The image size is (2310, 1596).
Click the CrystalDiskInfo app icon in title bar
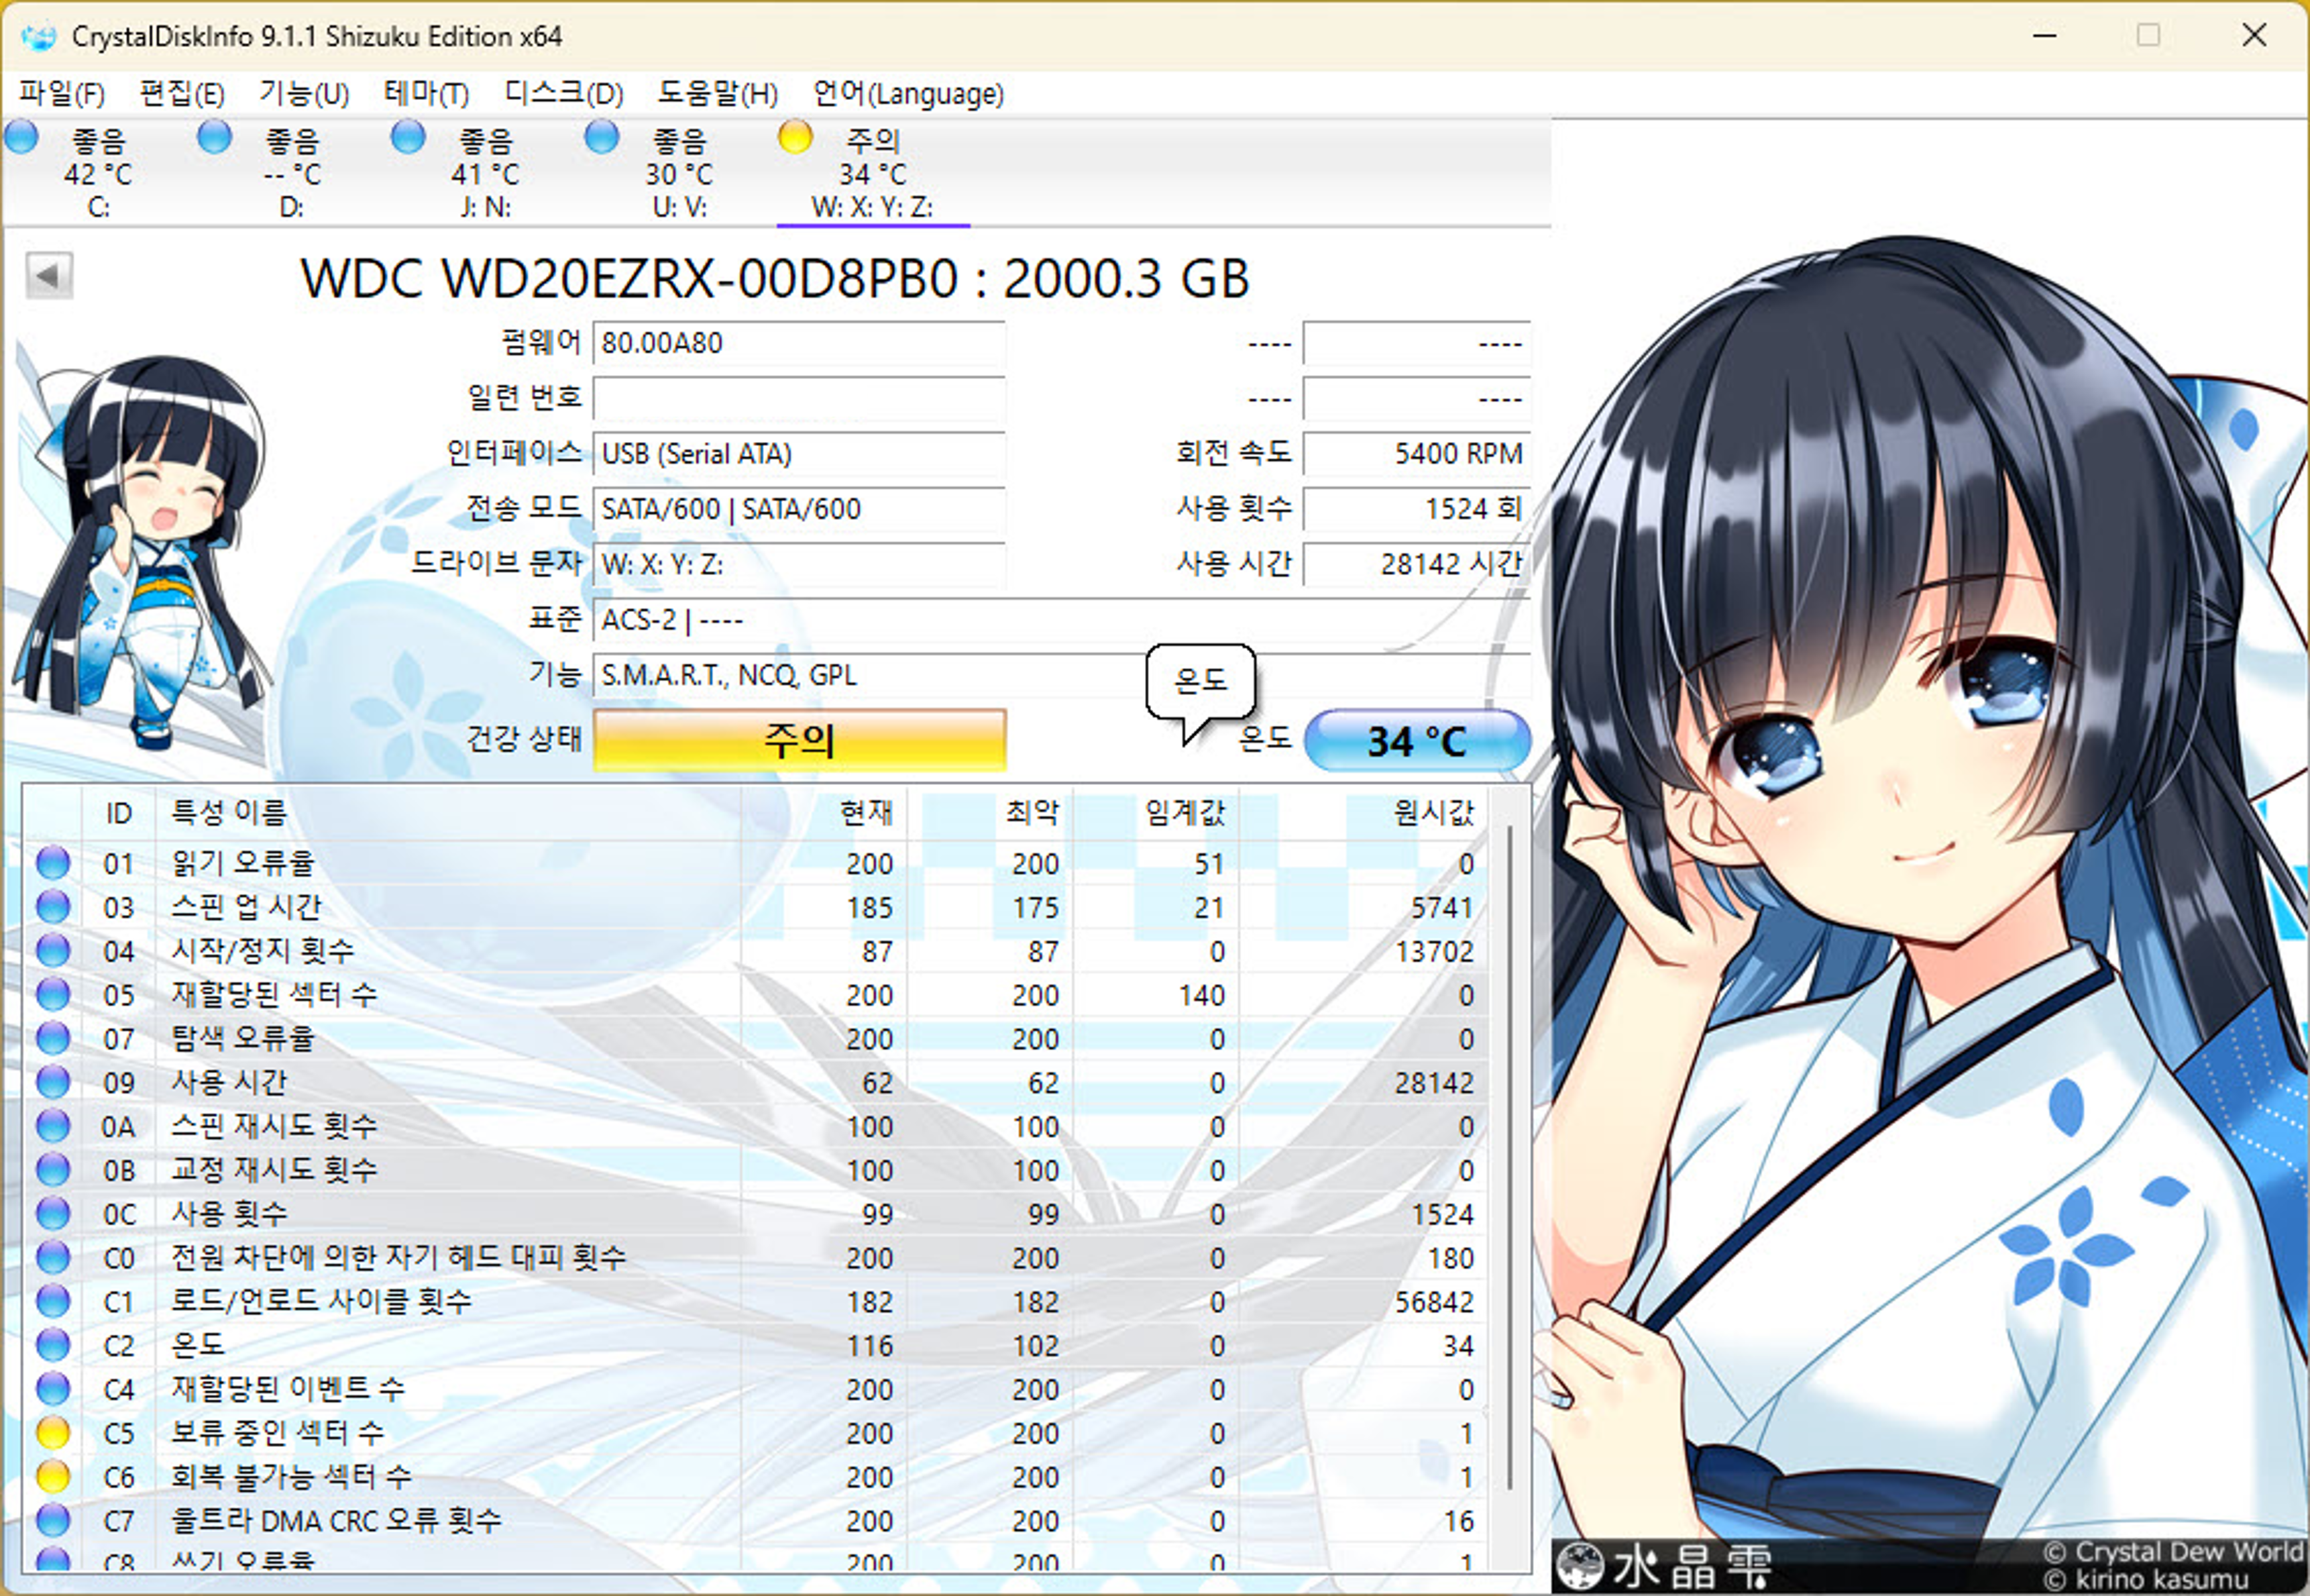[39, 37]
